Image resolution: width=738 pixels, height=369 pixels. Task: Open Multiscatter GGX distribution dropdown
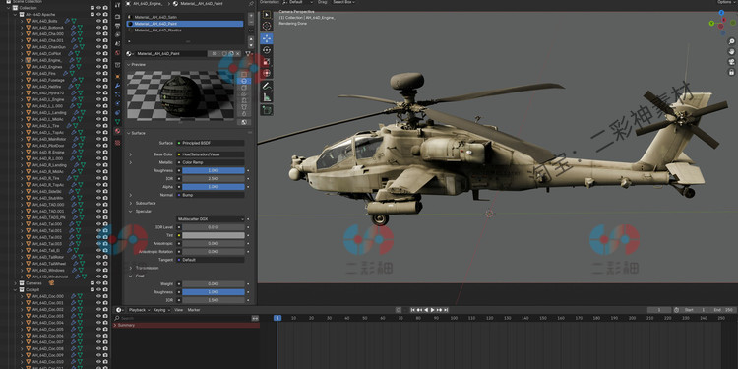pyautogui.click(x=211, y=219)
